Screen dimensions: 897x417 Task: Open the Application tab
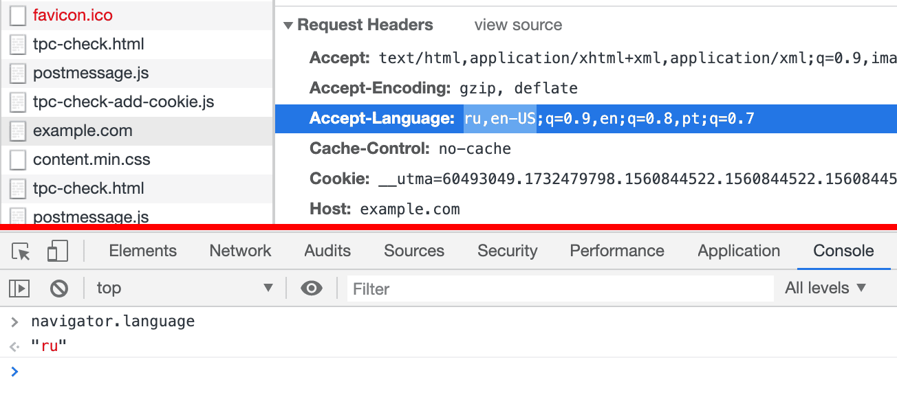(739, 251)
